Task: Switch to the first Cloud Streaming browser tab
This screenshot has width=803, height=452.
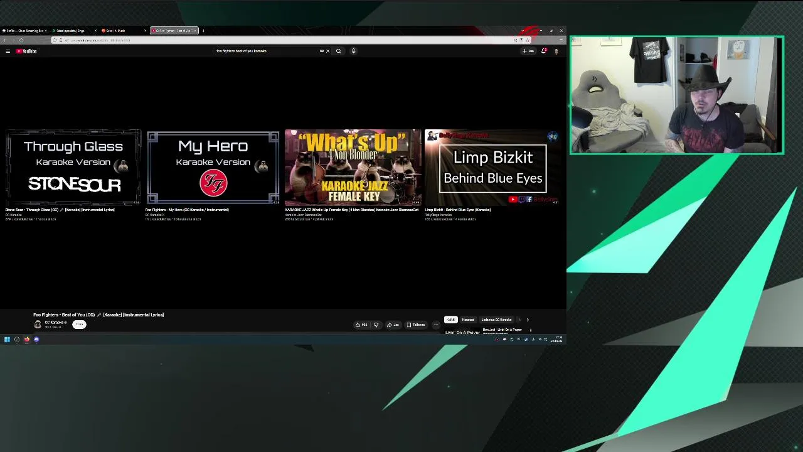Action: 24,31
